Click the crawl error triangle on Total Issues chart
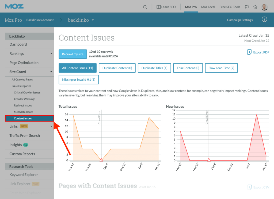The height and width of the screenshot is (199, 274). click(x=101, y=160)
